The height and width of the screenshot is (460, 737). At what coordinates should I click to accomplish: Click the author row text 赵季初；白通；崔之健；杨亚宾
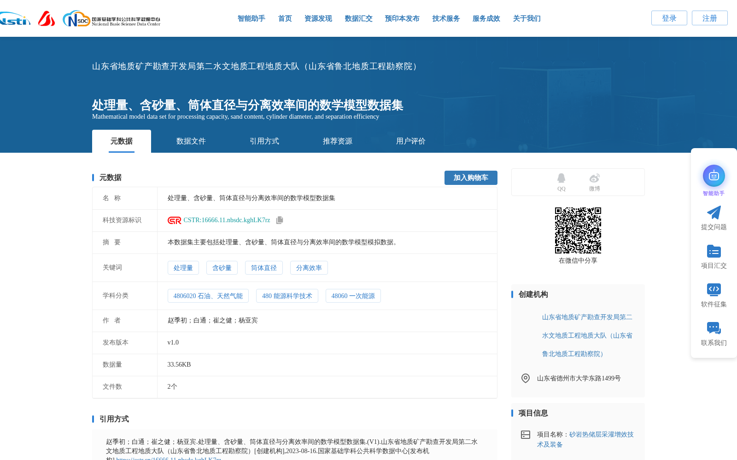(x=212, y=321)
